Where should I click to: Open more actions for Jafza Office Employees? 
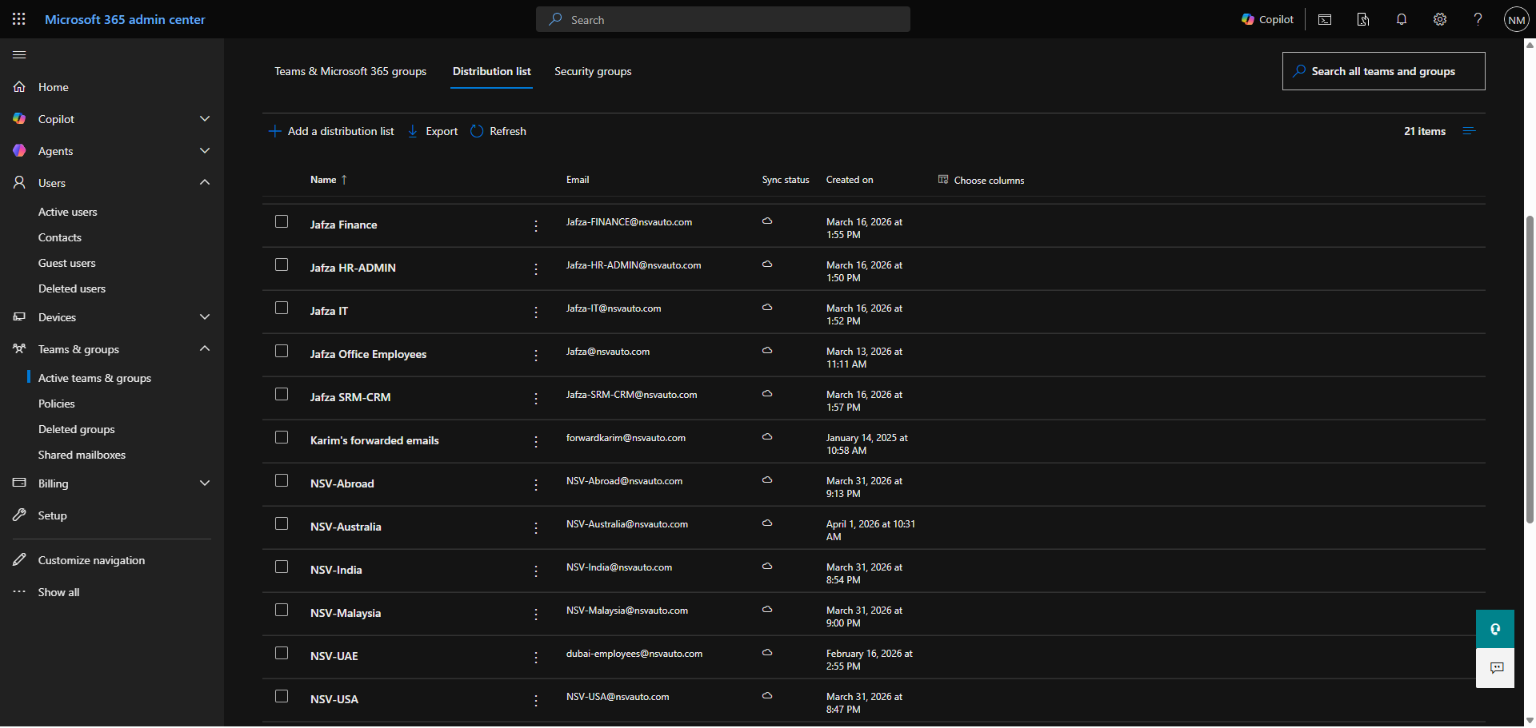tap(536, 356)
